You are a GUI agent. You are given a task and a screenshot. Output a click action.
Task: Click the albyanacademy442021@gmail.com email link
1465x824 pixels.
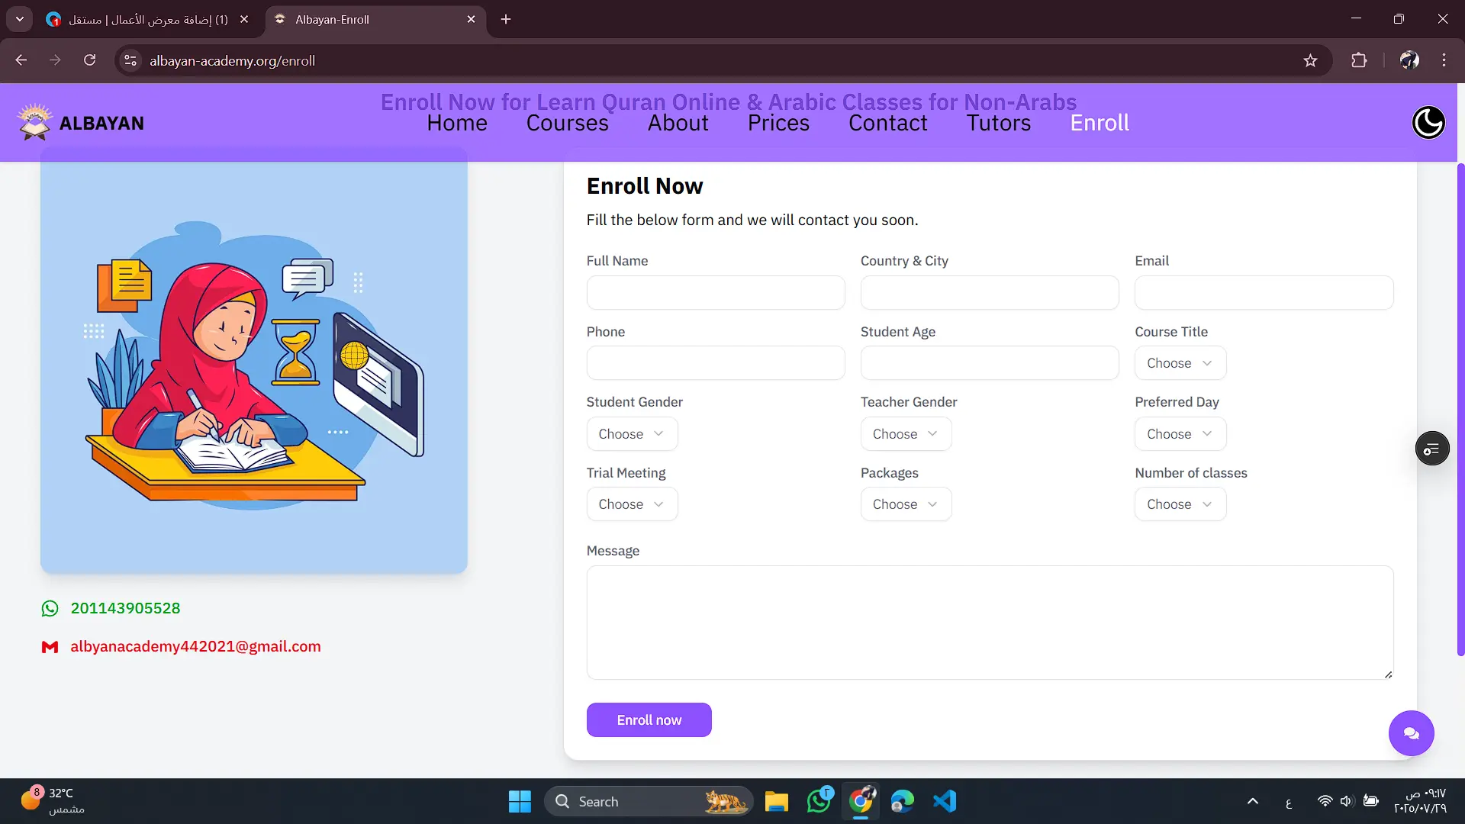coord(195,647)
